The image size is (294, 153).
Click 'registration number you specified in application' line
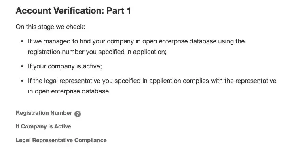[97, 52]
